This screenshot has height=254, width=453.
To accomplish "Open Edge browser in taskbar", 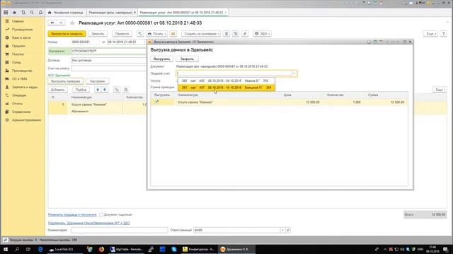I will pos(40,249).
